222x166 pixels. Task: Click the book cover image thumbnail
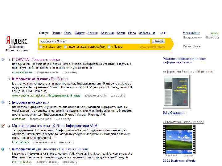tap(177, 92)
